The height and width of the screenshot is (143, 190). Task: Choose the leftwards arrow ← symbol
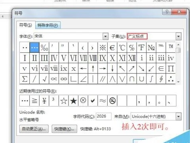[83, 68]
